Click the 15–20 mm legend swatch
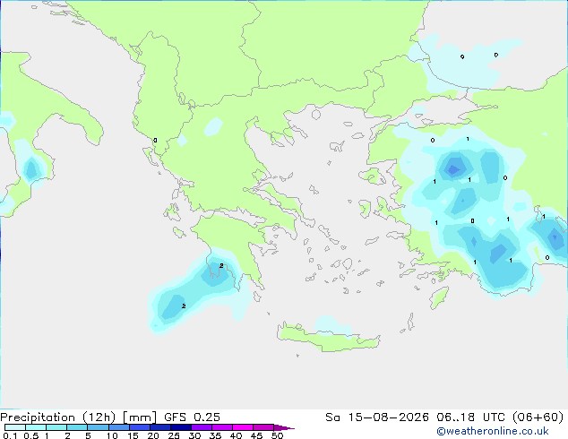Viewport: 568px width, 439px height. coord(139,427)
